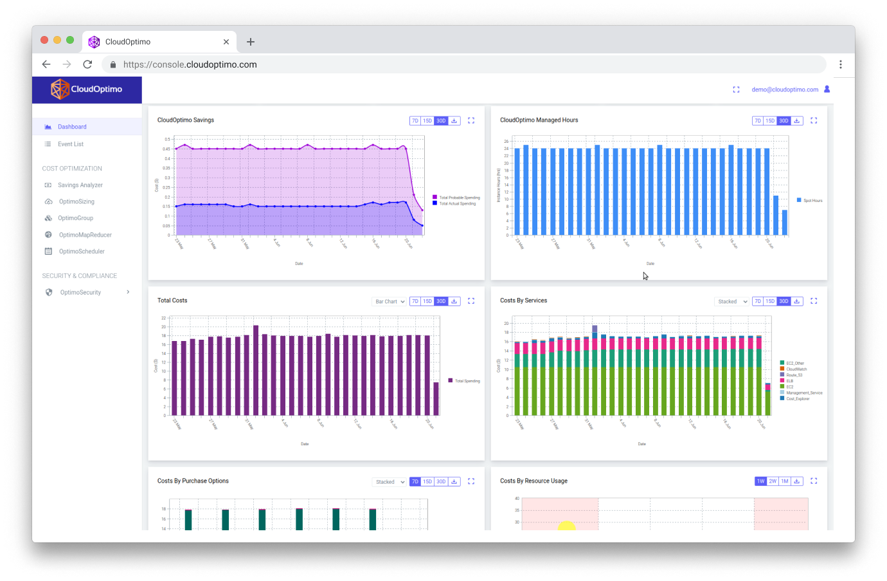Select 30D range for CloudOptimo Savings
This screenshot has height=581, width=887.
pyautogui.click(x=441, y=121)
